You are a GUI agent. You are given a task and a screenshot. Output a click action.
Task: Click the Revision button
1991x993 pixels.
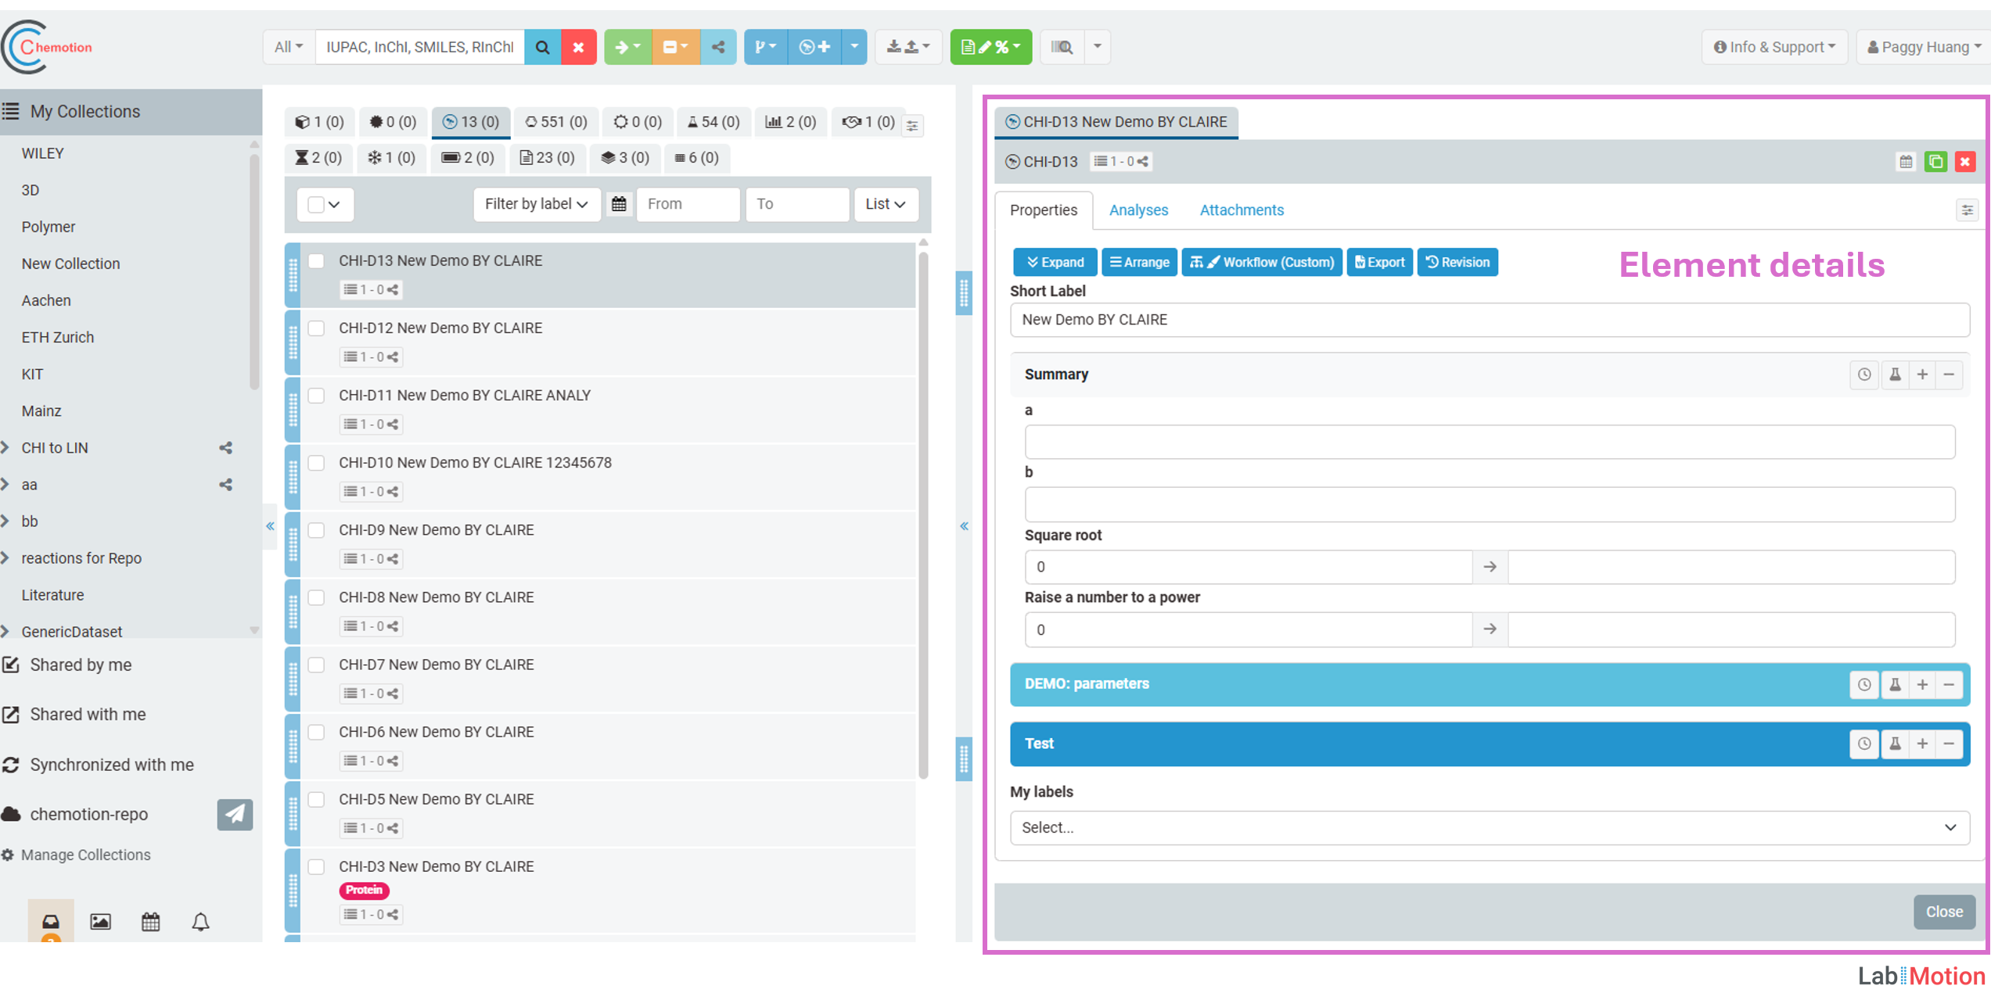(1457, 262)
